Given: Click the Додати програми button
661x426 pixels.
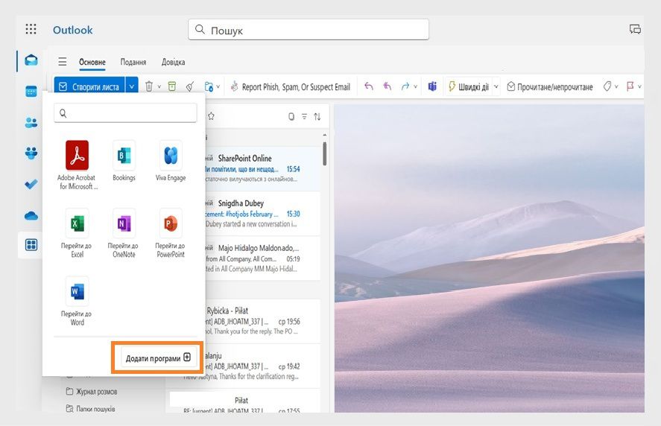Looking at the screenshot, I should pos(158,357).
